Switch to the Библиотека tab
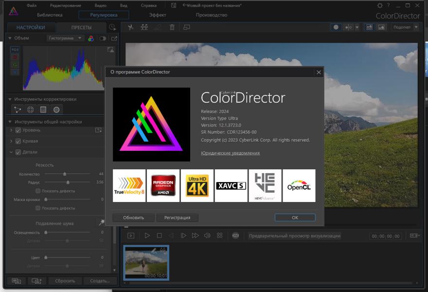The height and width of the screenshot is (292, 428). click(50, 15)
